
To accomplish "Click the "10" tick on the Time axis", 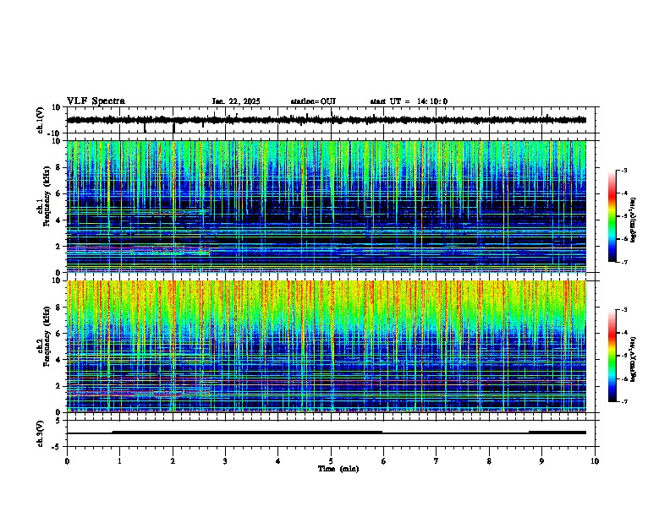I will coord(595,461).
